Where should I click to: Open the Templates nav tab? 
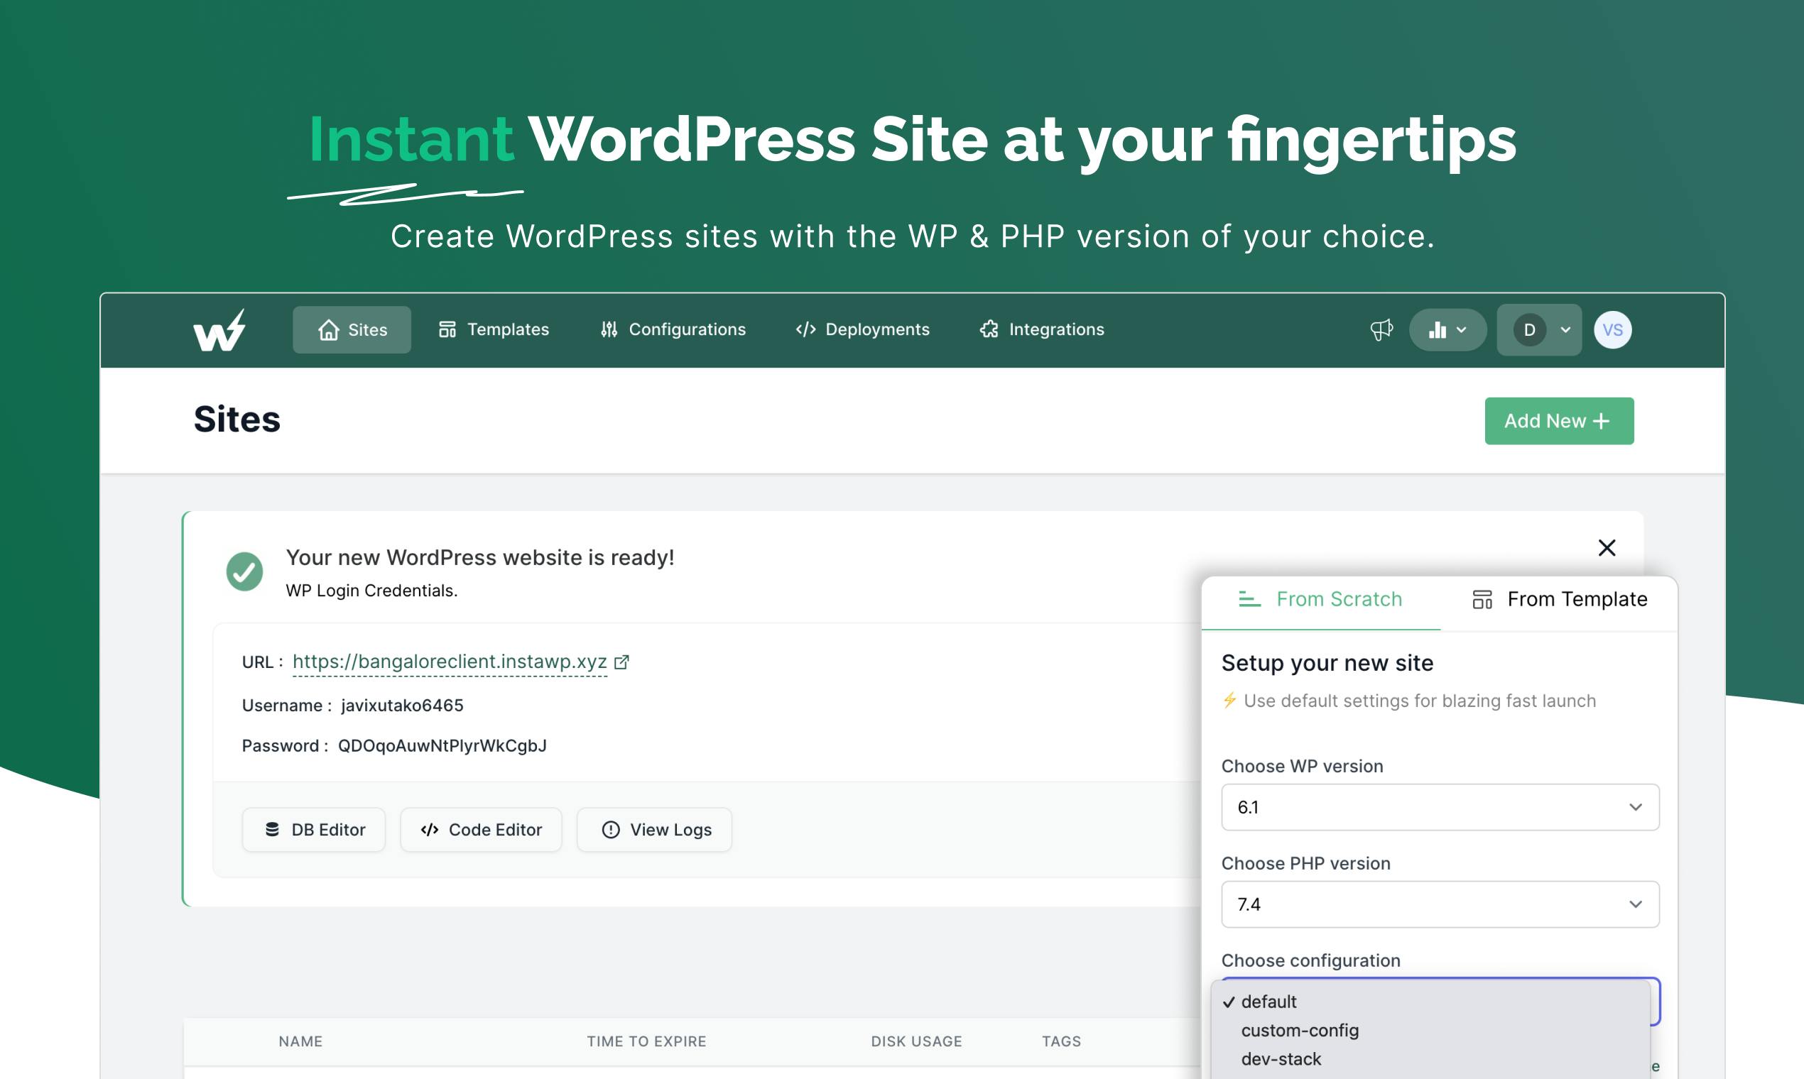point(494,330)
